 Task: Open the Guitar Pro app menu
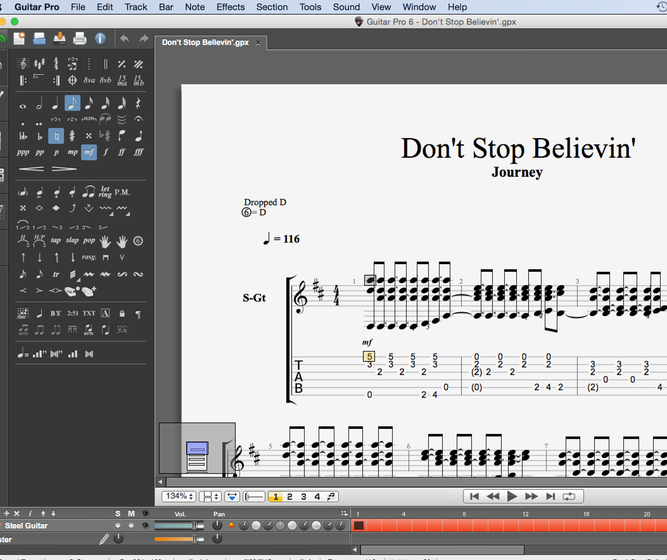[37, 7]
